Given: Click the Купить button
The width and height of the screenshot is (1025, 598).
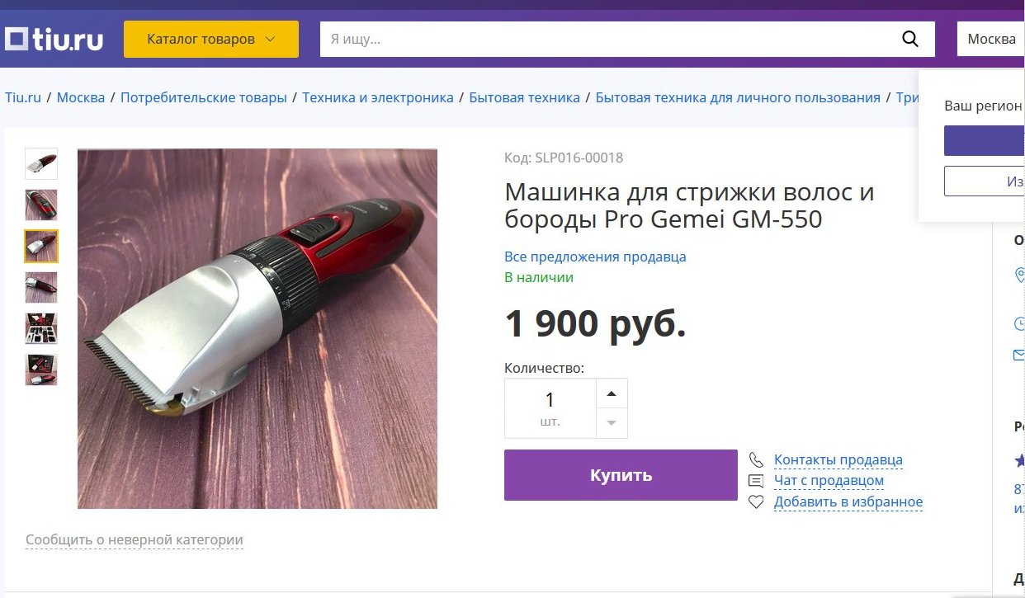Looking at the screenshot, I should pyautogui.click(x=621, y=475).
